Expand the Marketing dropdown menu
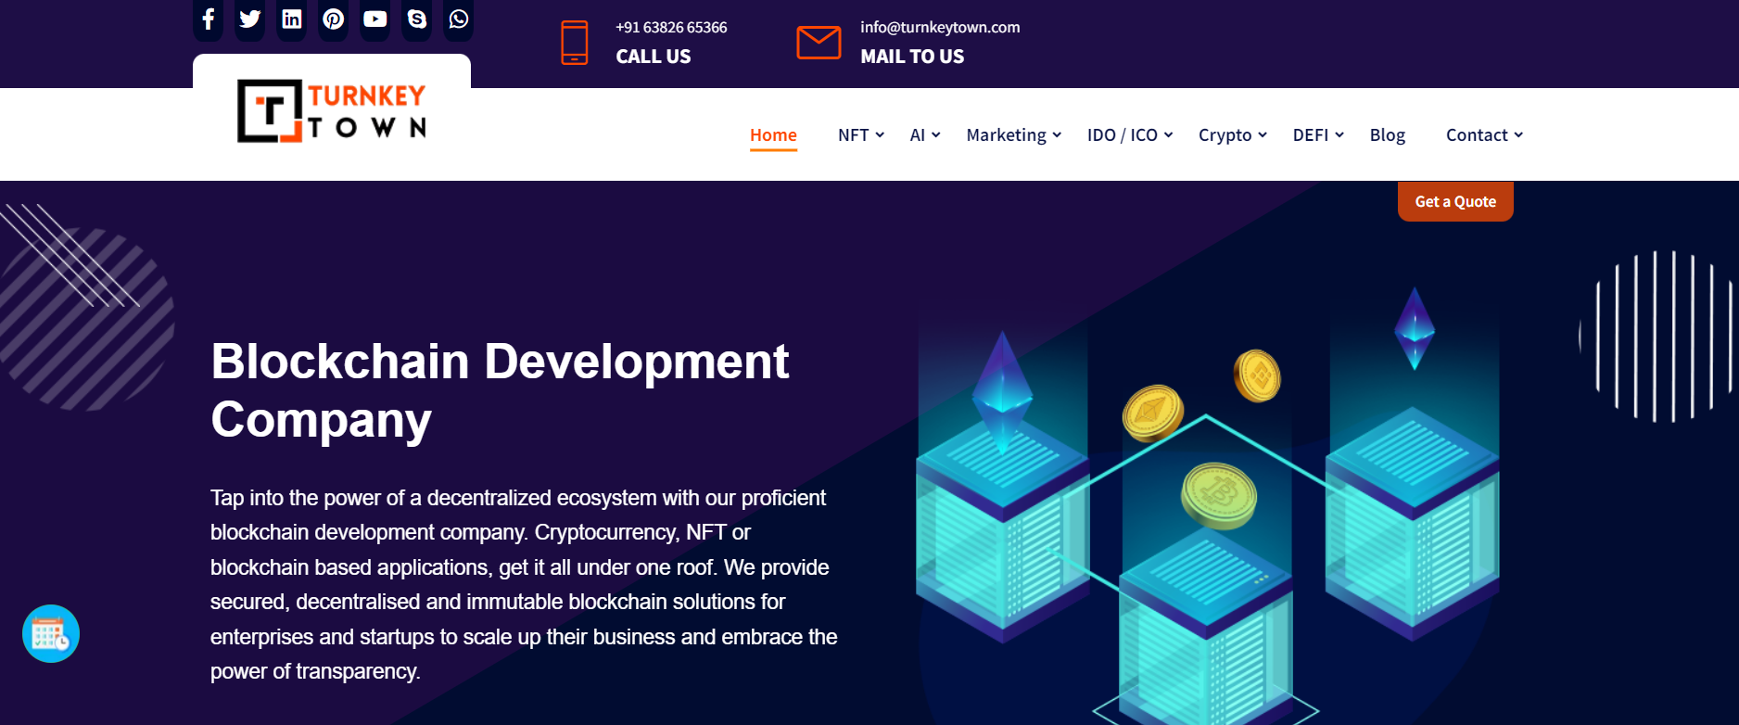Image resolution: width=1739 pixels, height=725 pixels. coord(1014,135)
